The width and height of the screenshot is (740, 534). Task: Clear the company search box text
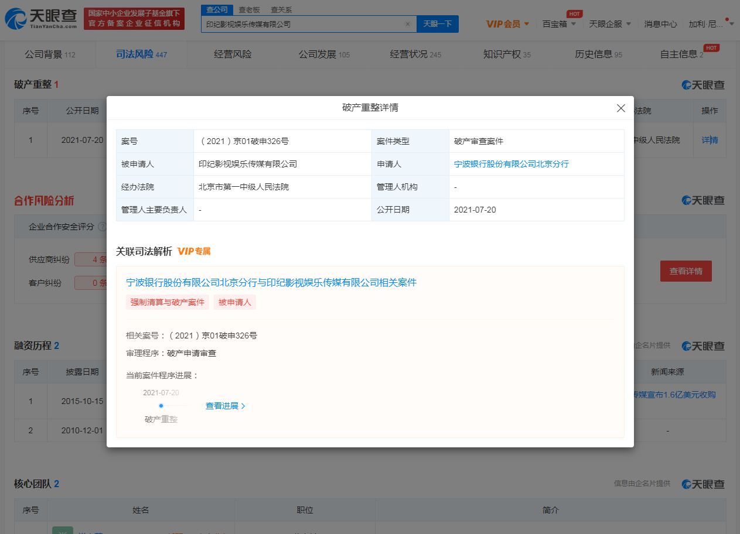408,25
